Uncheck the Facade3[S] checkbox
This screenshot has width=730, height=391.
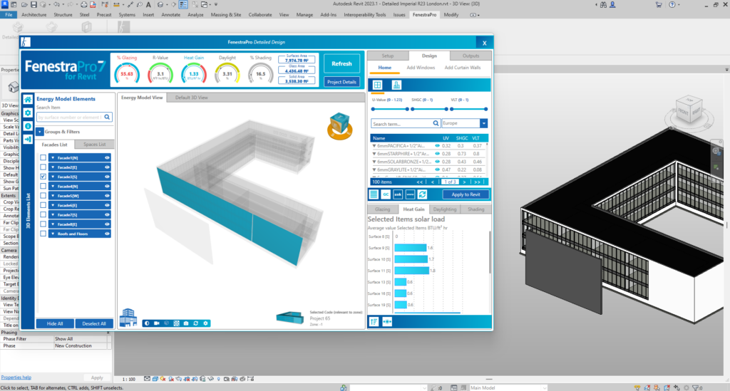43,177
